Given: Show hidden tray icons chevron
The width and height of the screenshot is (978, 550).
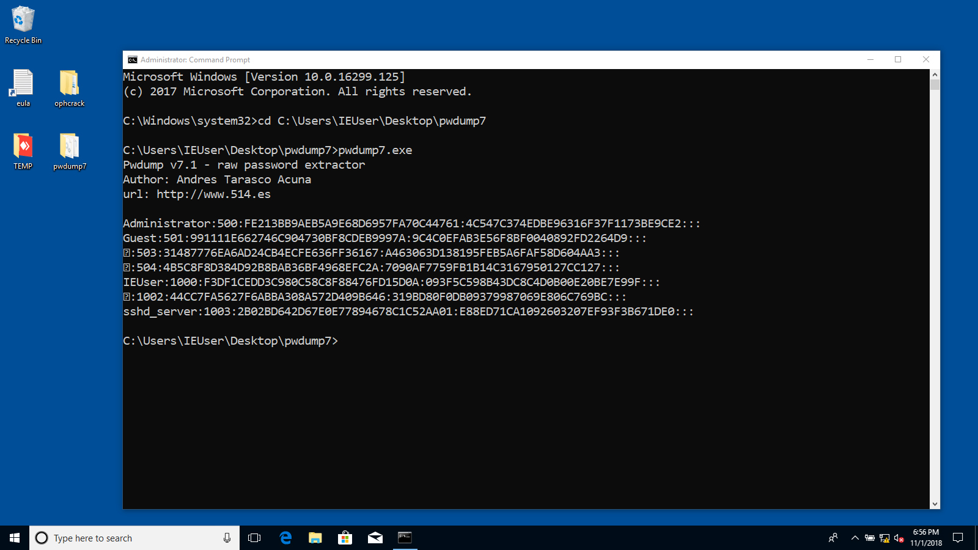Looking at the screenshot, I should coord(855,538).
